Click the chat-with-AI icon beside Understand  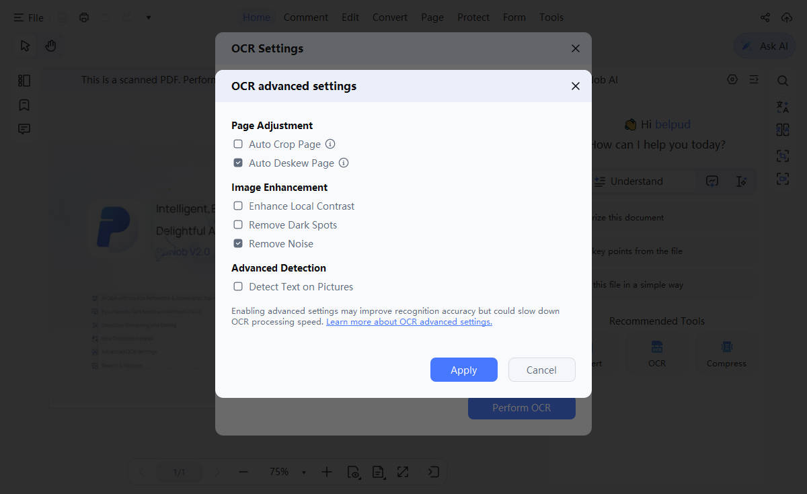(x=712, y=181)
